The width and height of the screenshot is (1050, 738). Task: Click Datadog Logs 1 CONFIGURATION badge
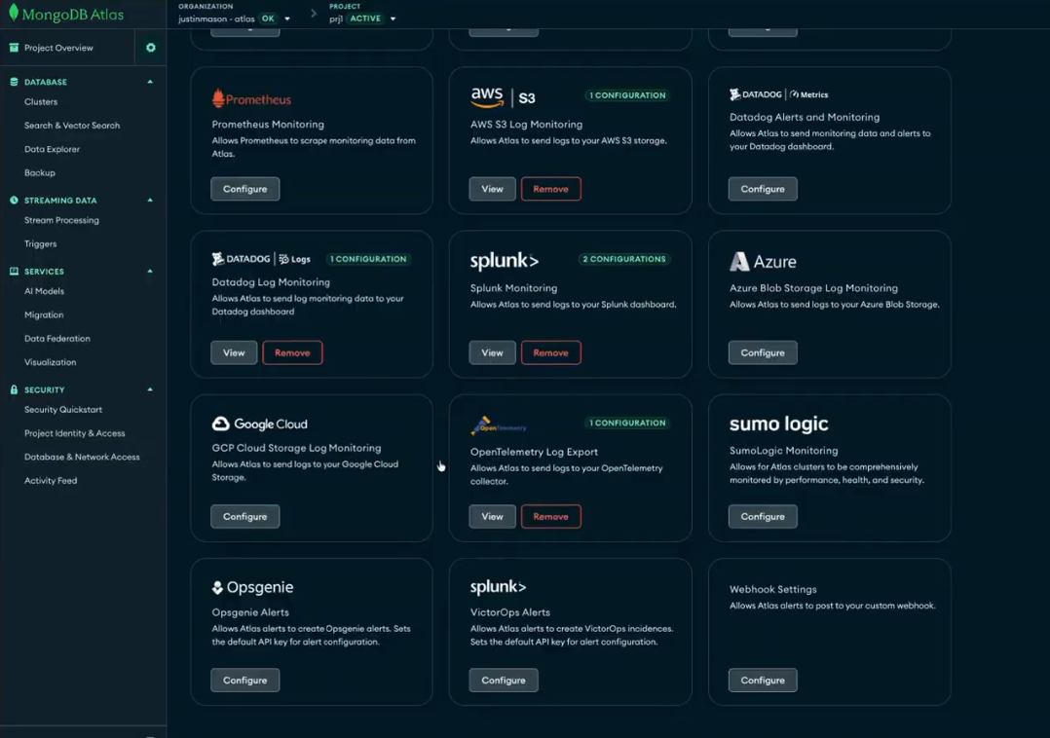[368, 259]
